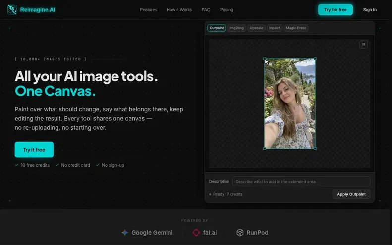Click the RunPod cube icon

[240, 233]
